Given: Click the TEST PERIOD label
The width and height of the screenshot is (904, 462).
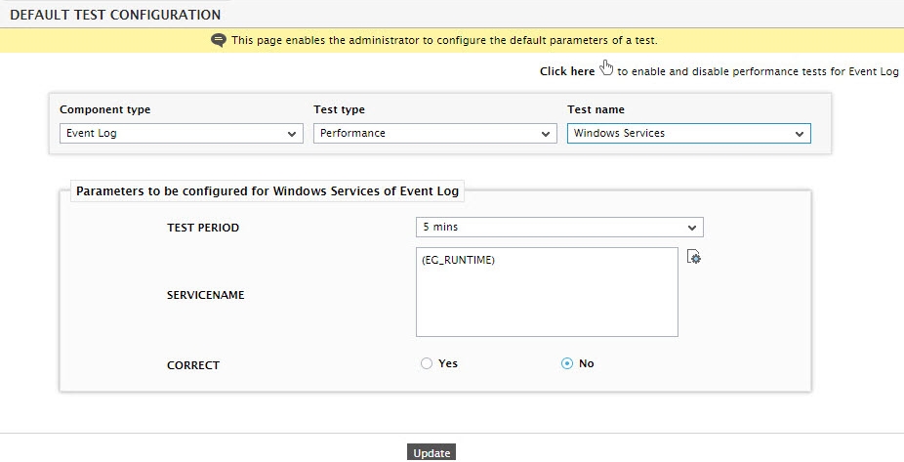Looking at the screenshot, I should tap(203, 228).
